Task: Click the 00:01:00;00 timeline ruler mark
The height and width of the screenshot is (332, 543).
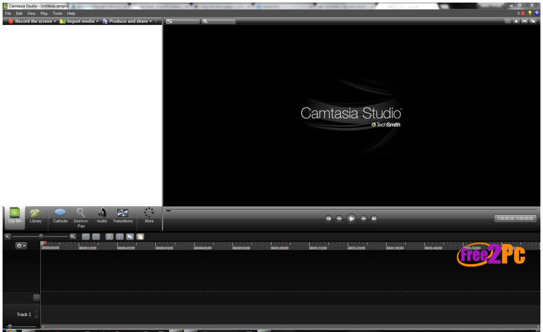Action: click(279, 248)
